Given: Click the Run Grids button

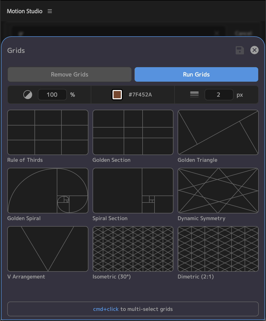Looking at the screenshot, I should tap(196, 74).
